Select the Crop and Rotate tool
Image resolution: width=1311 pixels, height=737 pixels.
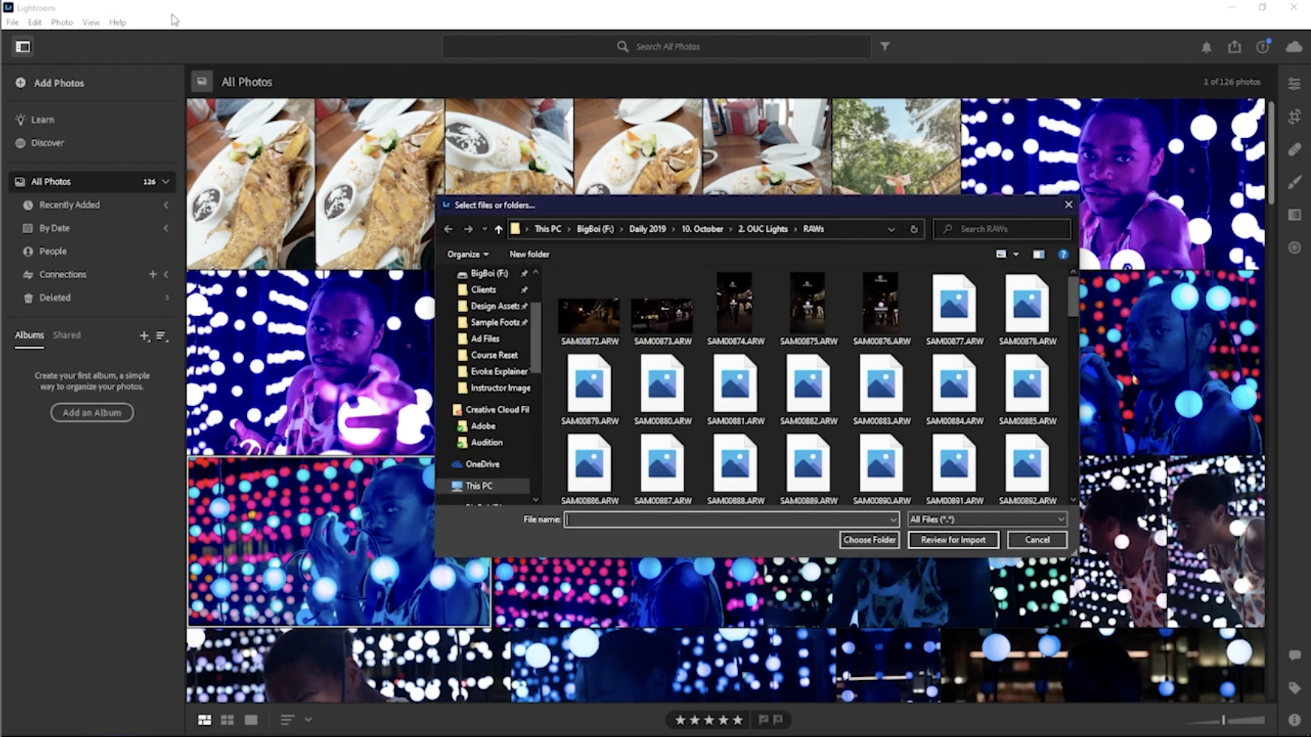click(1294, 116)
